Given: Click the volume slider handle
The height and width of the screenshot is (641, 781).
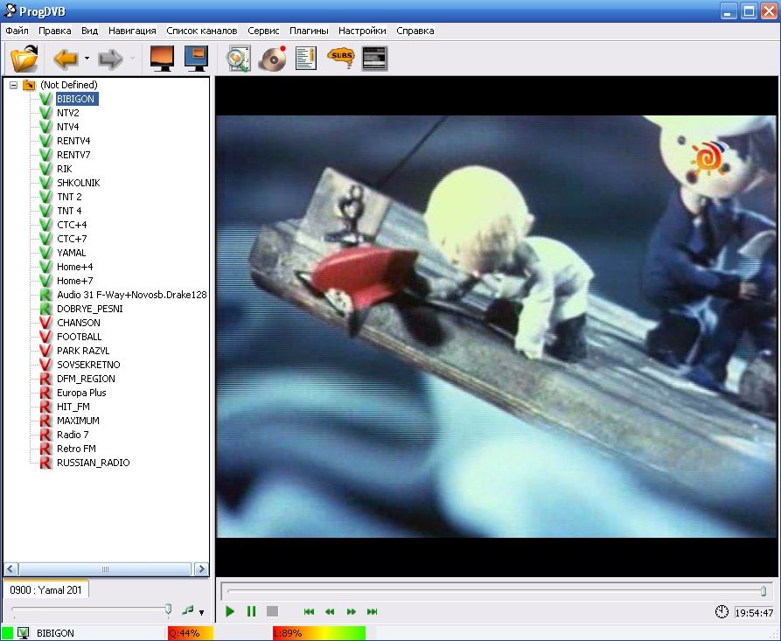Looking at the screenshot, I should click(168, 610).
